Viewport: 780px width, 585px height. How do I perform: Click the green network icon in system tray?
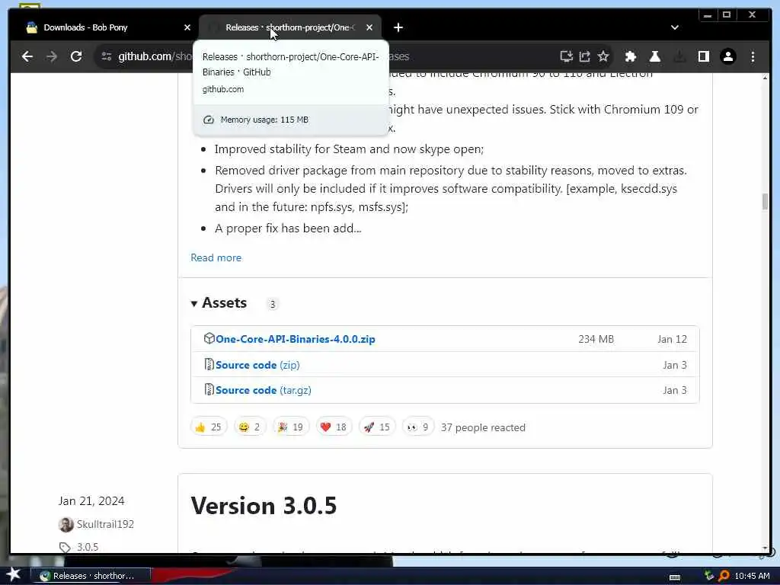(710, 576)
